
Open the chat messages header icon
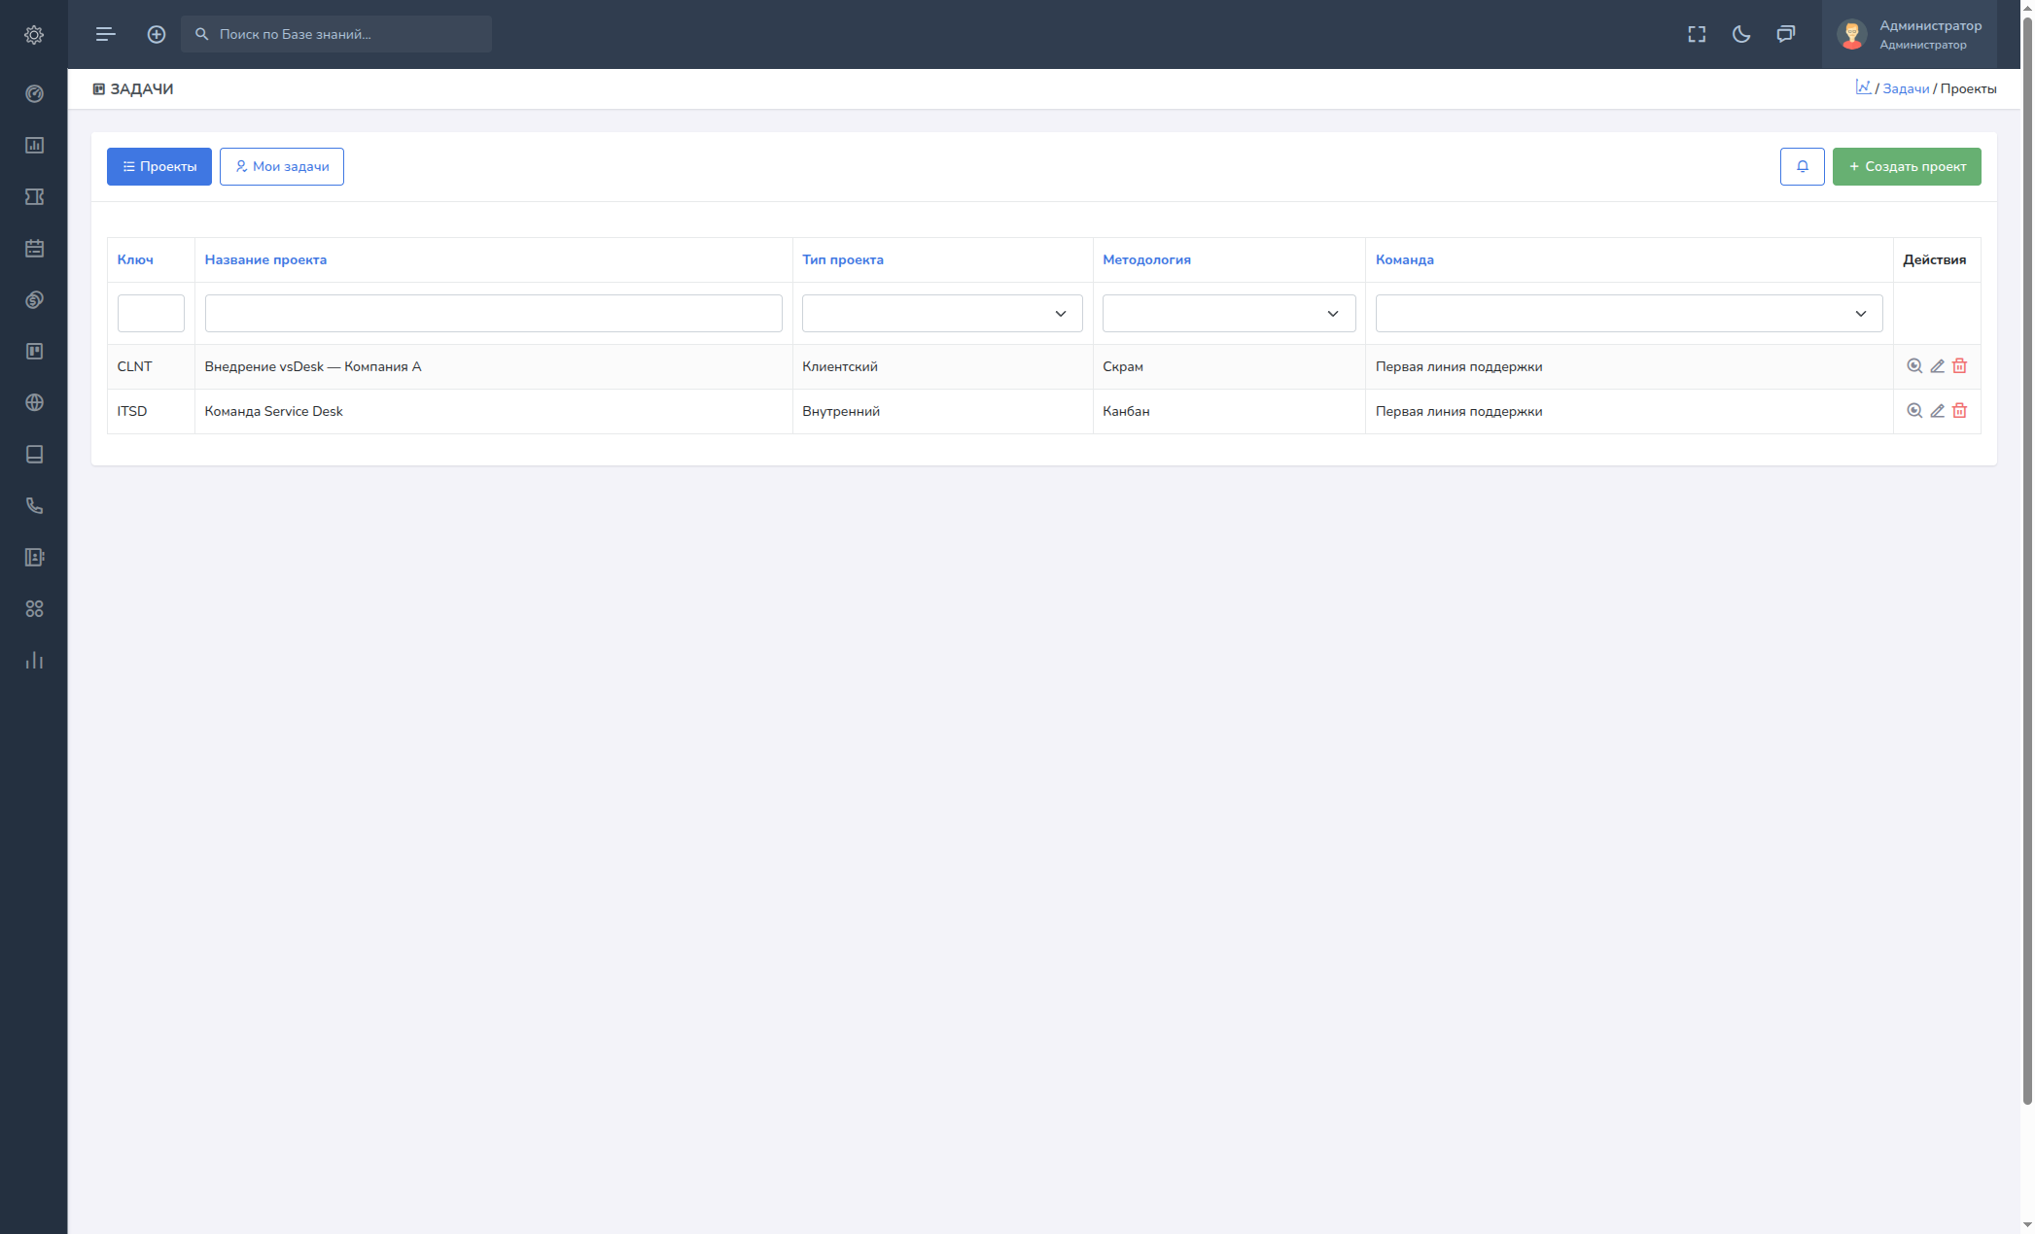1786,34
